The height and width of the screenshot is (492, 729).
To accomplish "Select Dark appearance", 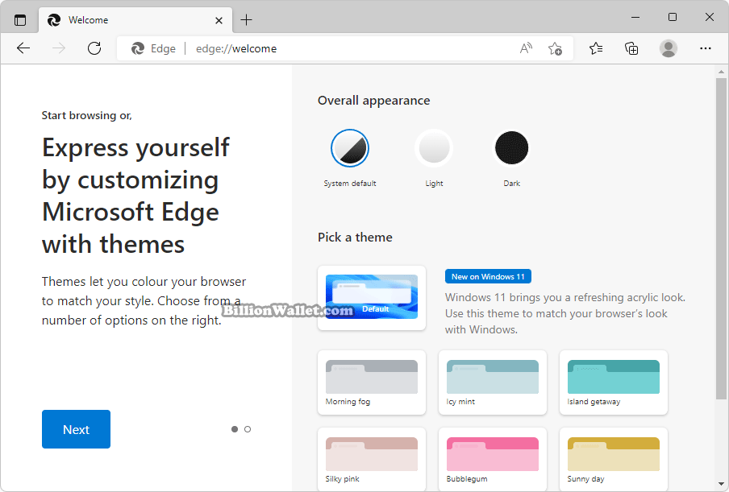I will [511, 148].
